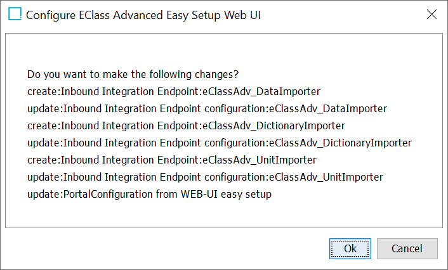
Task: Confirm the changes with the Ok button
Action: click(350, 248)
